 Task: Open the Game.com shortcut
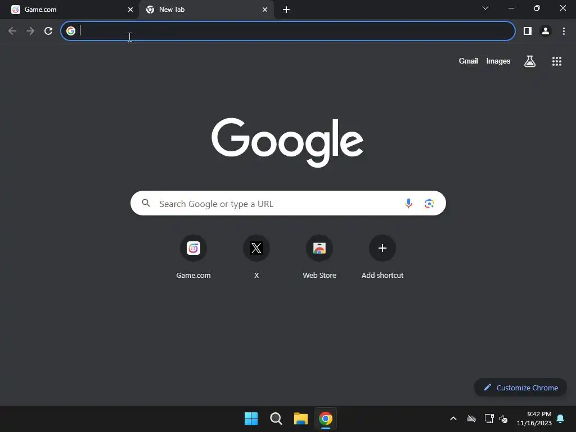click(193, 256)
